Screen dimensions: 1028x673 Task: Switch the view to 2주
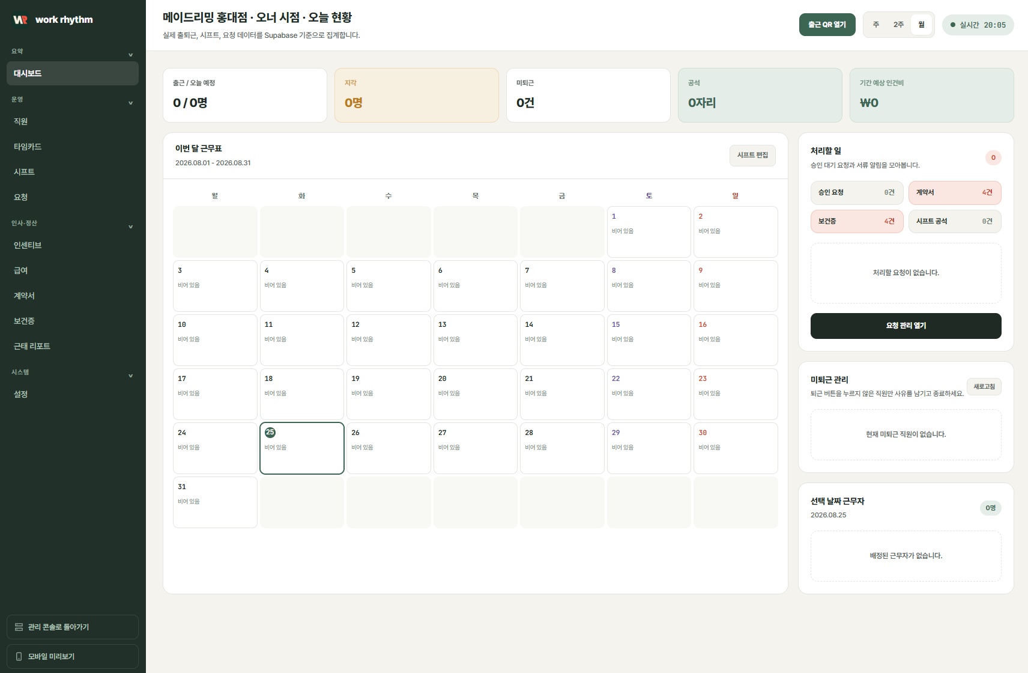pyautogui.click(x=898, y=25)
